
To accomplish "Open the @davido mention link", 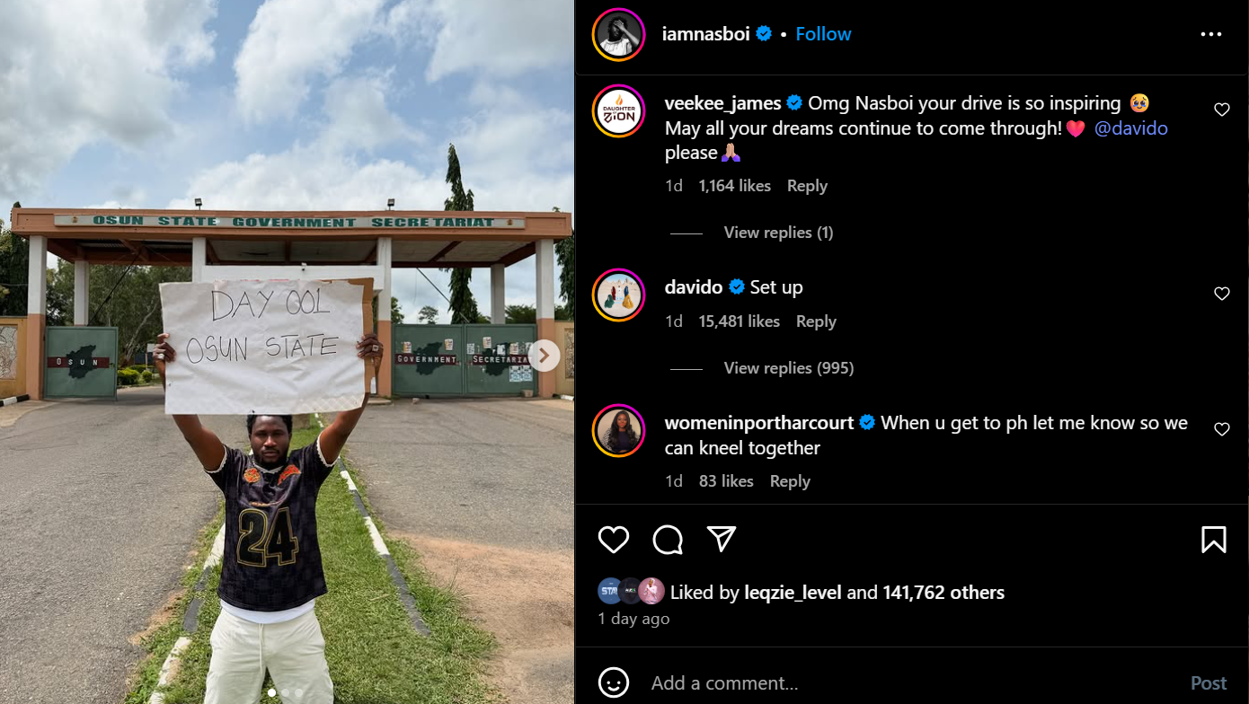I will [1131, 128].
